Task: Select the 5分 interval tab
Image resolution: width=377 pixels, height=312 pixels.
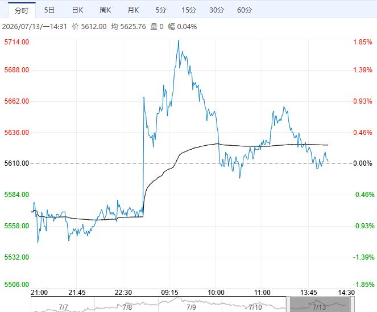Action: coord(161,10)
